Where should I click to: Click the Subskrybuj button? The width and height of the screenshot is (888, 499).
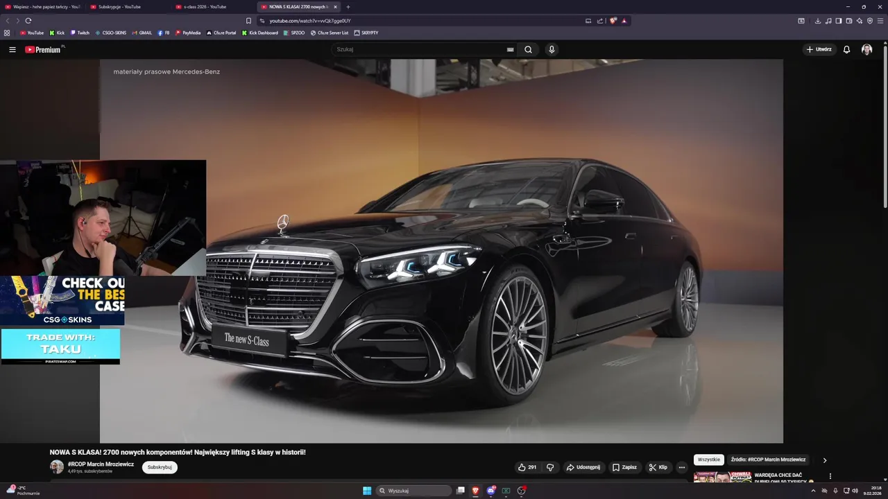pos(160,467)
